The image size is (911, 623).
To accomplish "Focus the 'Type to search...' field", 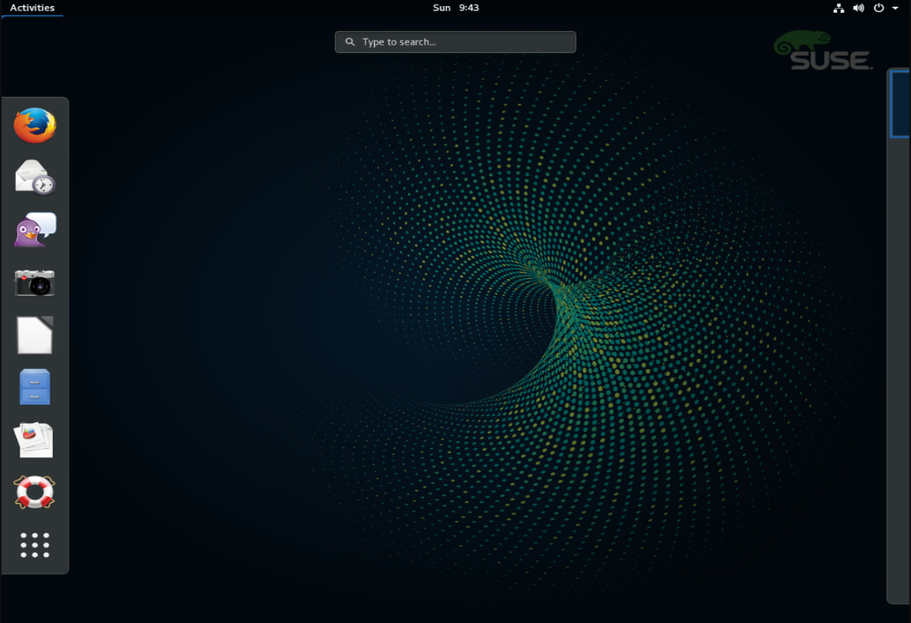I will pyautogui.click(x=462, y=42).
